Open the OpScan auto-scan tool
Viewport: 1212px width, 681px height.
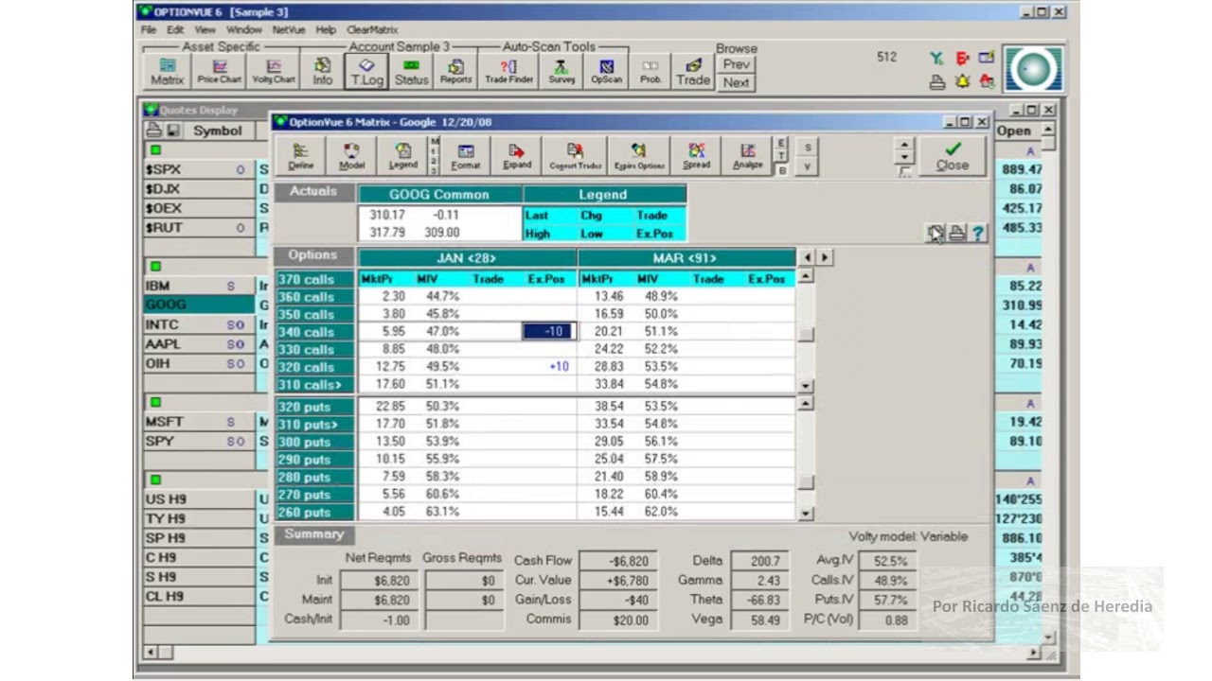coord(607,71)
